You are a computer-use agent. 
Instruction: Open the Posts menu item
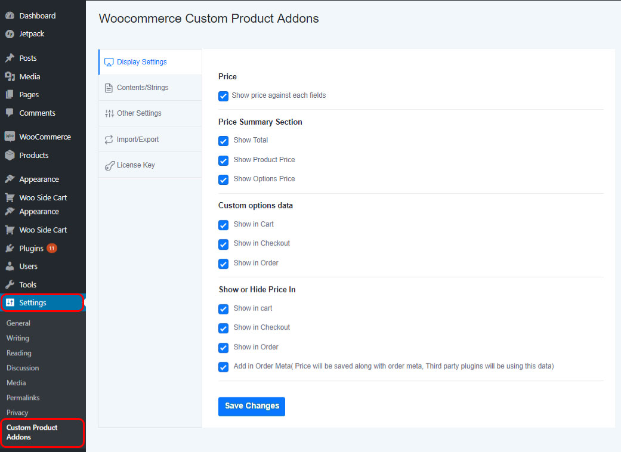click(43, 58)
